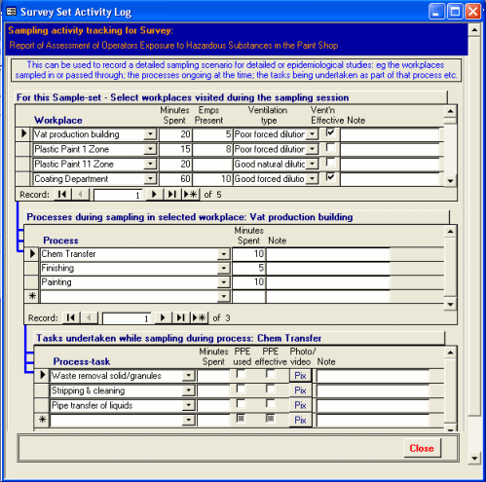Open Finishing process dropdown

coord(224,268)
